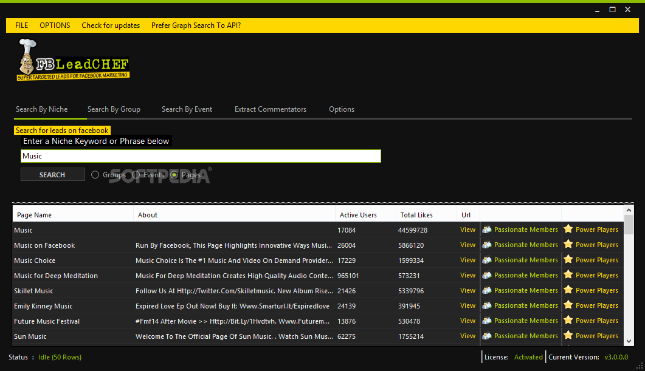Click the SEARCH button

click(53, 175)
